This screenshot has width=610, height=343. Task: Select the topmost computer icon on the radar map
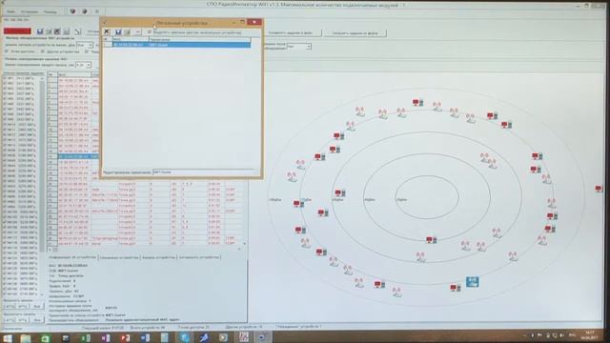coord(417,103)
